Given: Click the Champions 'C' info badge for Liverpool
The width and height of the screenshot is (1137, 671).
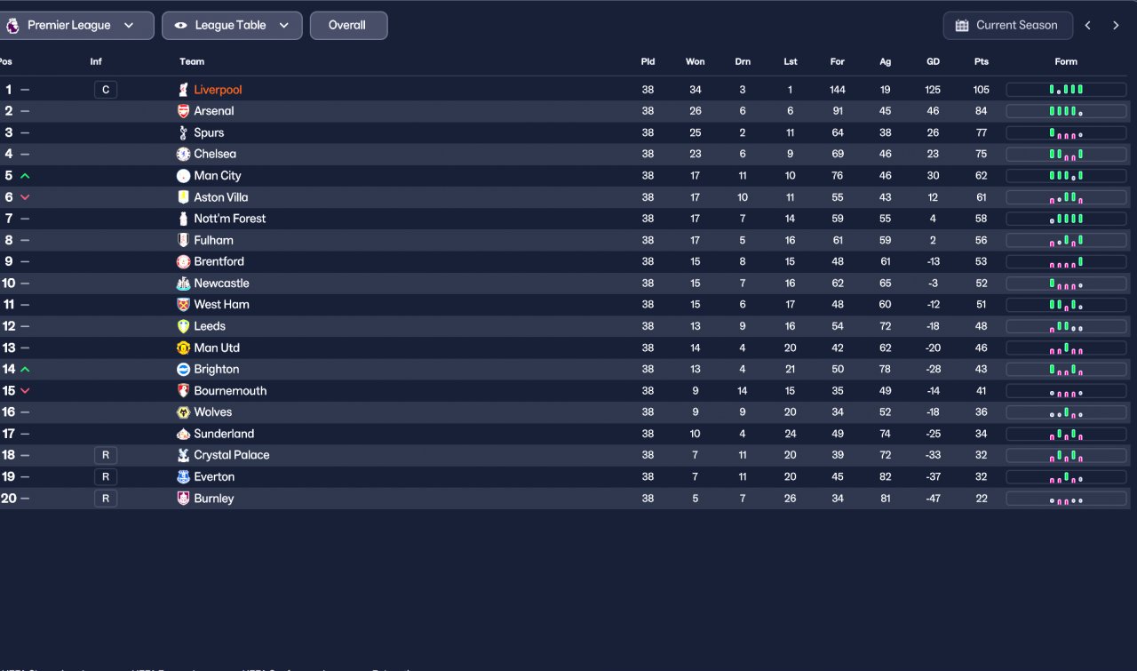Looking at the screenshot, I should (106, 90).
